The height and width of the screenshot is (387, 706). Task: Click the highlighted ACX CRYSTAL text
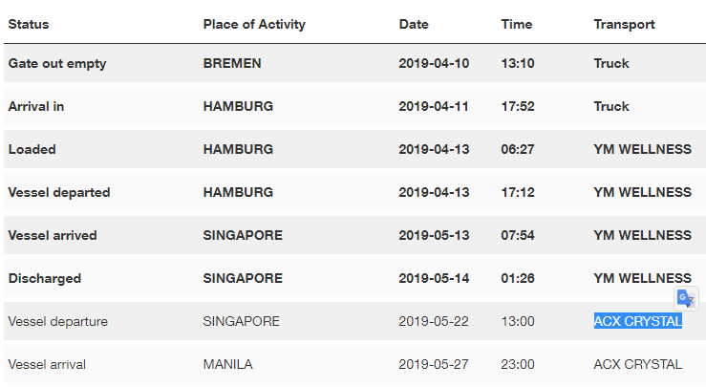point(637,321)
